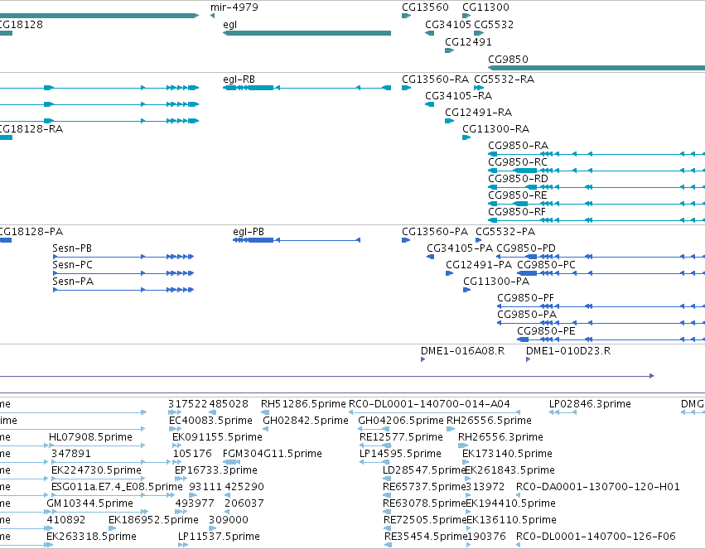Select the RC0-DL0001-140700-014-A04 label
Viewport: 705px width, 549px height.
click(429, 404)
